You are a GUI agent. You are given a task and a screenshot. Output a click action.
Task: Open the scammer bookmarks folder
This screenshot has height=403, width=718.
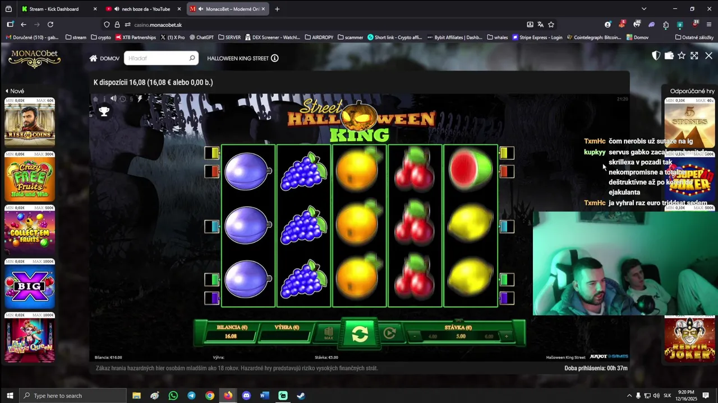(350, 38)
